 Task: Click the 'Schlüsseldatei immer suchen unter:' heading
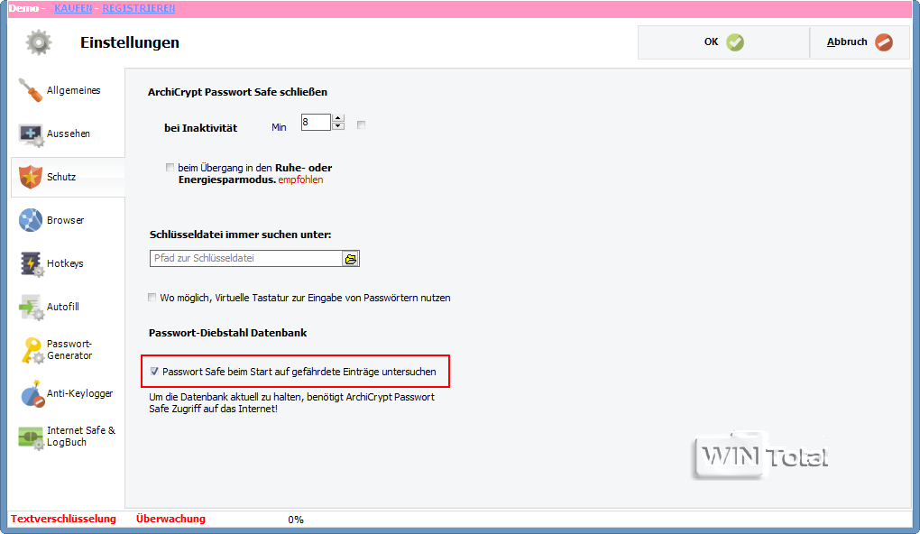point(241,235)
